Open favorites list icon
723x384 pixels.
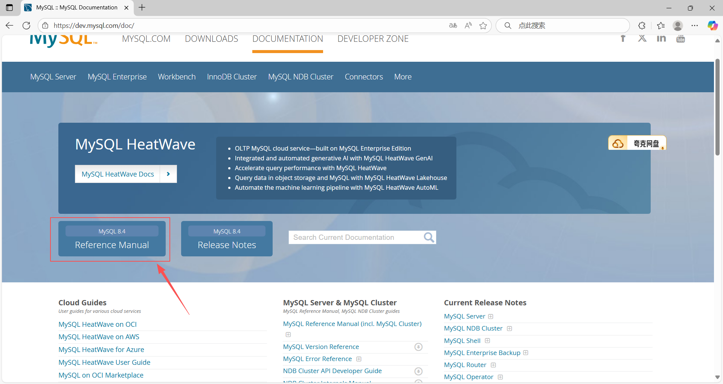(x=661, y=26)
